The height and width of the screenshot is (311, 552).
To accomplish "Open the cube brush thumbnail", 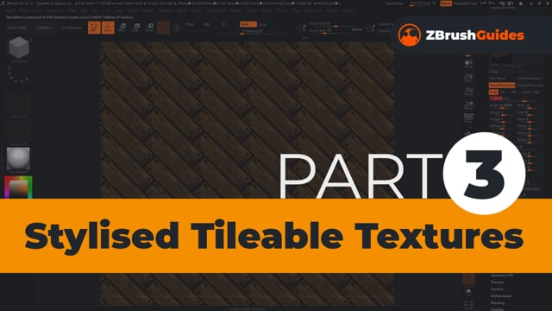I will (x=19, y=48).
